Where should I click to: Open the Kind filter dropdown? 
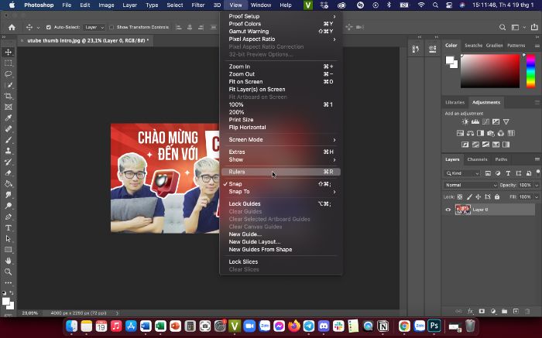[x=462, y=173]
